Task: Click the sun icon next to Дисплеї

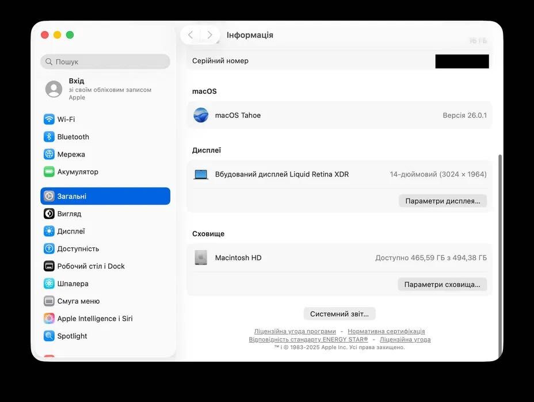Action: pyautogui.click(x=49, y=231)
